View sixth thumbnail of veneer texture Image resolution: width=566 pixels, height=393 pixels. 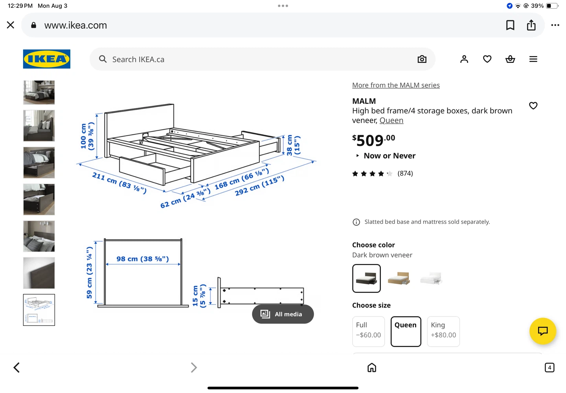(x=39, y=273)
